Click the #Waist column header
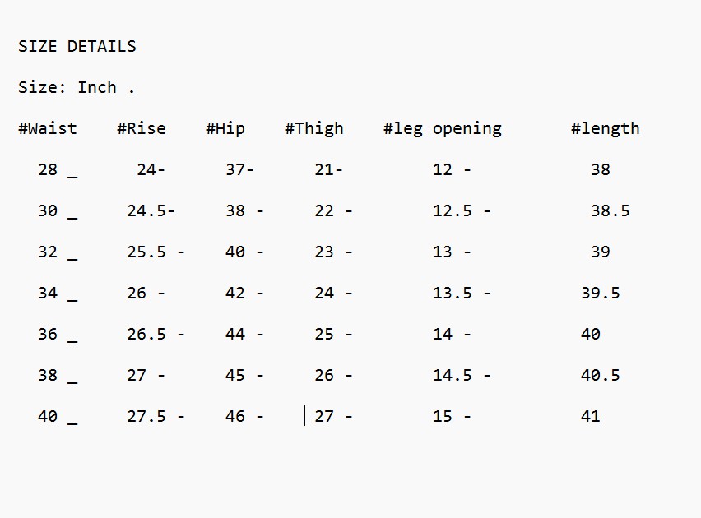The width and height of the screenshot is (701, 518). (48, 129)
